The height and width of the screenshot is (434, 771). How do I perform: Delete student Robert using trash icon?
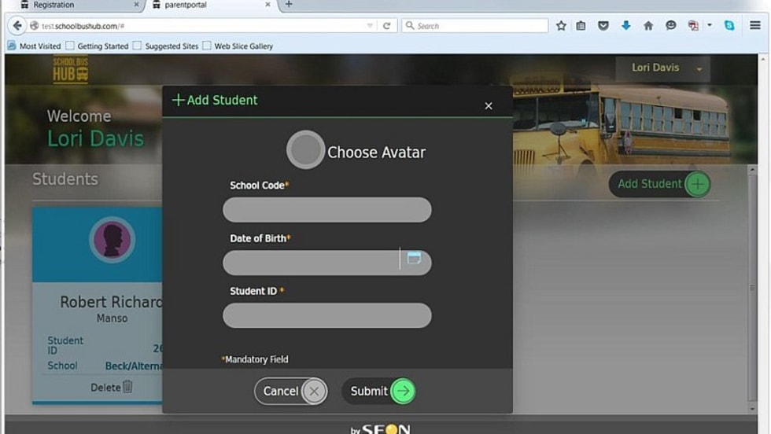[x=127, y=387]
